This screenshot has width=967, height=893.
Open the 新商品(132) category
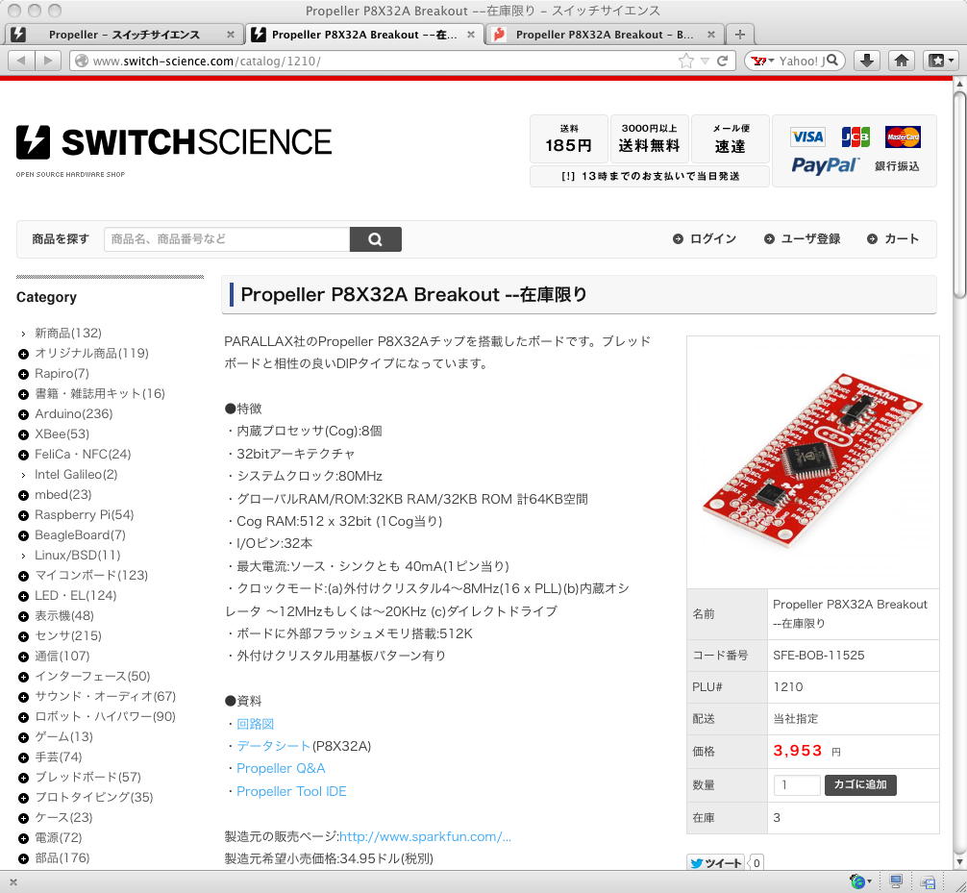68,333
